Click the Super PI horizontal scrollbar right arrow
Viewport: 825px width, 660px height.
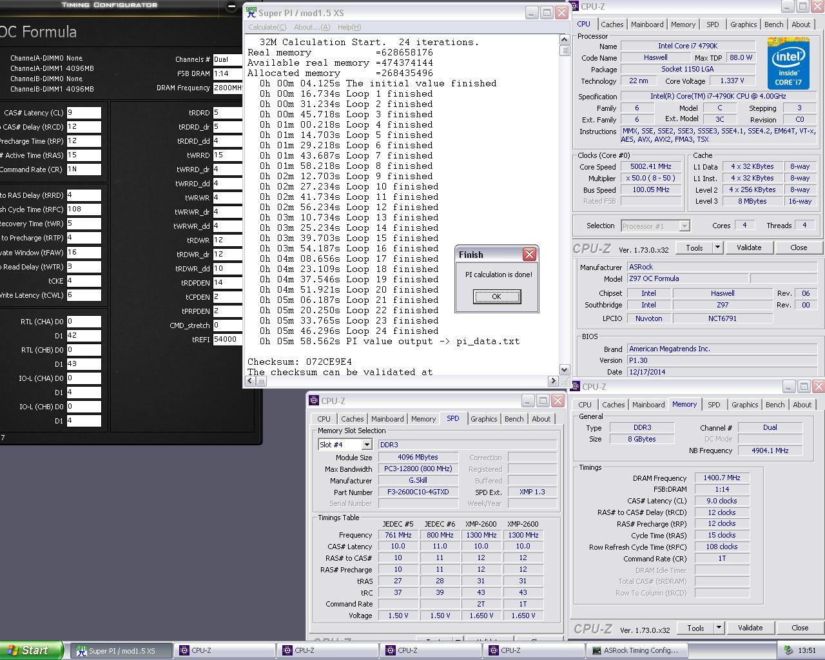[553, 381]
